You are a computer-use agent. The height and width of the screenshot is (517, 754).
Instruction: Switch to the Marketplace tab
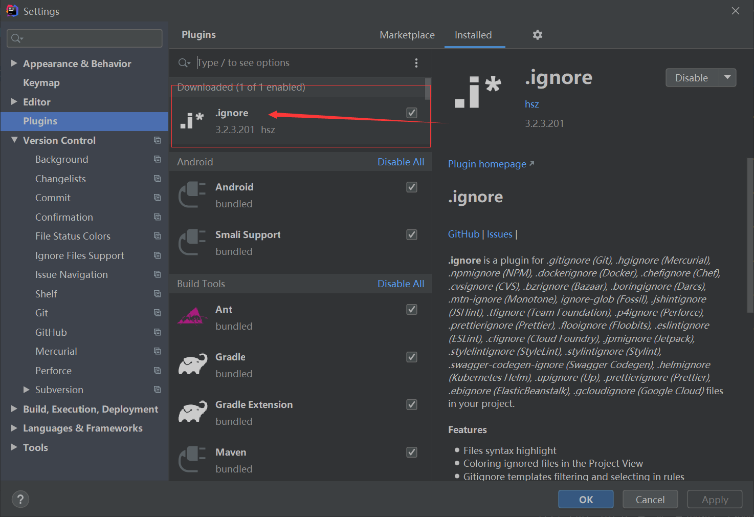pos(407,35)
